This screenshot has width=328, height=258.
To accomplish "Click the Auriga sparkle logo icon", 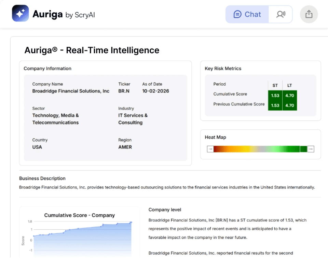I will [x=20, y=13].
